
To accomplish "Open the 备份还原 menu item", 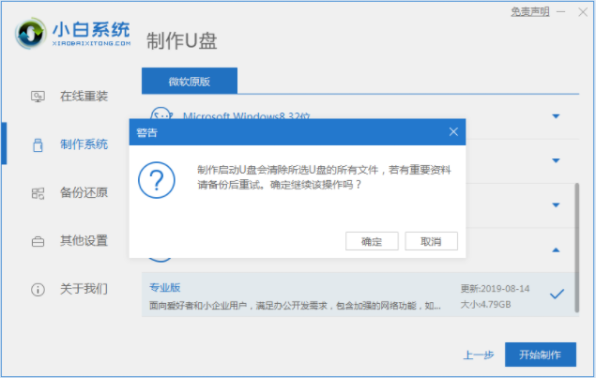I will coord(84,193).
